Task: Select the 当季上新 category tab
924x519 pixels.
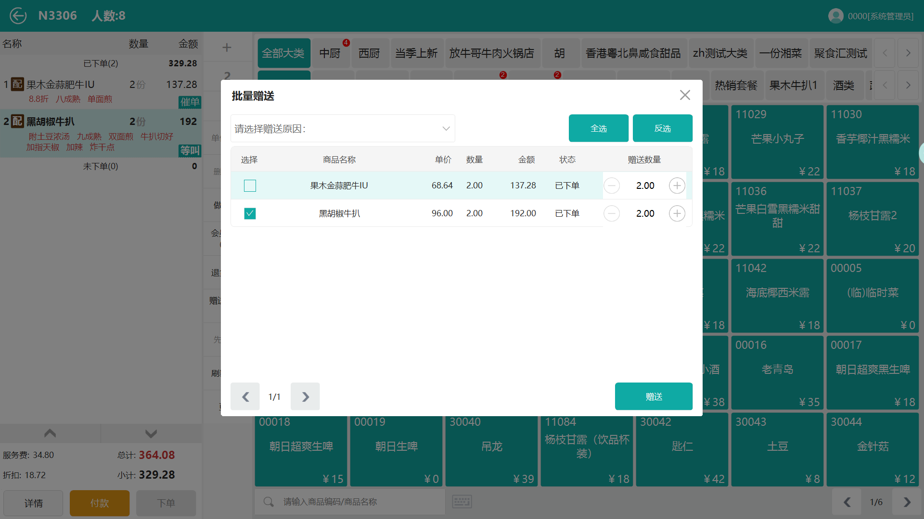Action: click(x=416, y=53)
